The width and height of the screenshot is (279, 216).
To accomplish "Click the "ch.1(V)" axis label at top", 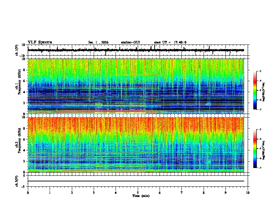I will 17,50.
